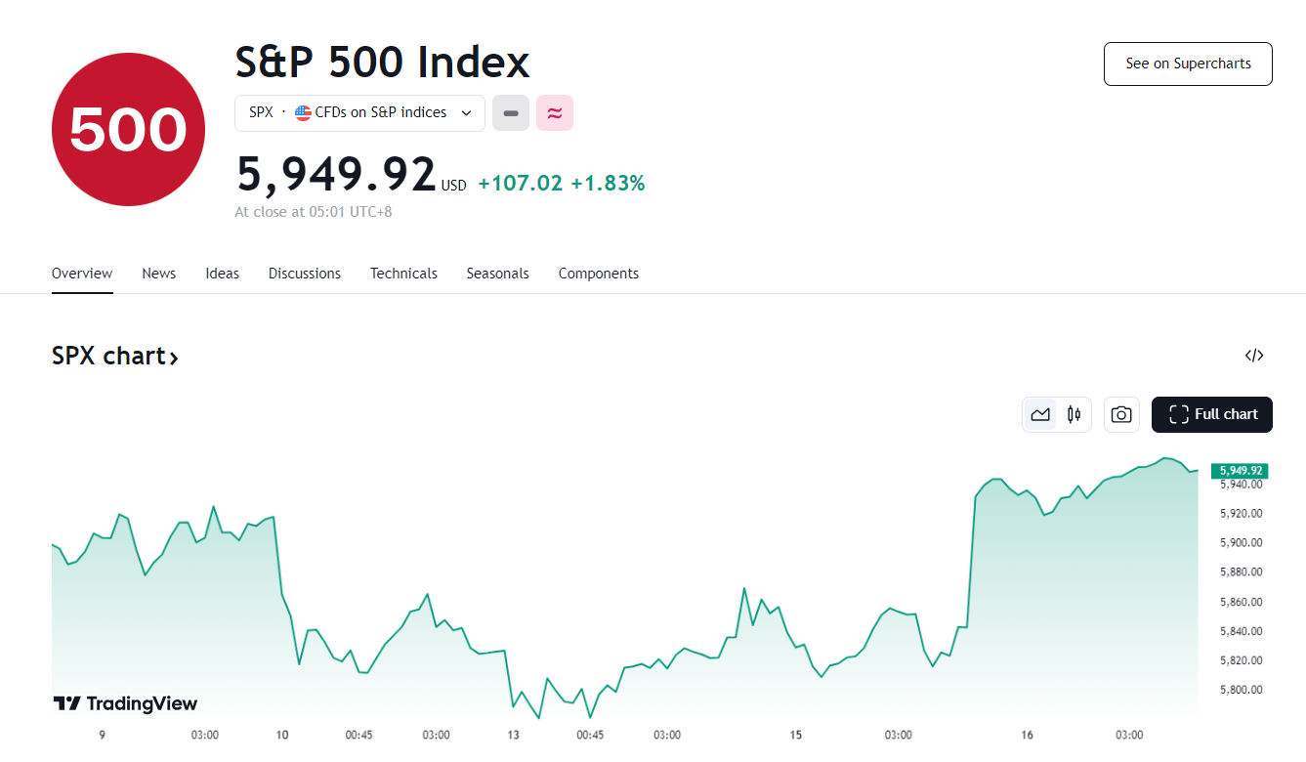This screenshot has width=1306, height=762.
Task: Go to the Seasonals tab
Action: 497,274
